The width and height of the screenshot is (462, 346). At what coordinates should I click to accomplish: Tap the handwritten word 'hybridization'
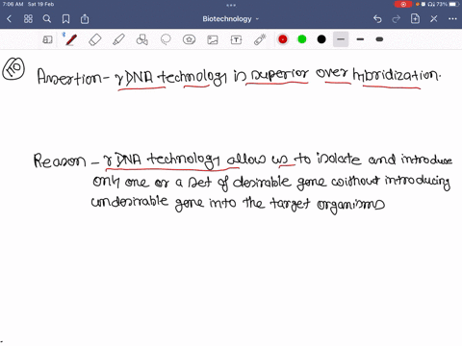pyautogui.click(x=397, y=75)
